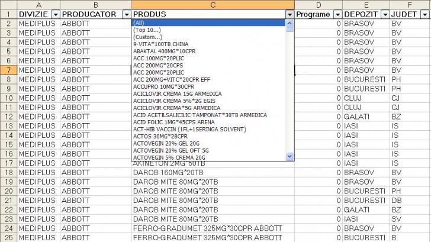Click the filter list scrollbar thumb
Screen dimensions: 431x242
pyautogui.click(x=290, y=30)
